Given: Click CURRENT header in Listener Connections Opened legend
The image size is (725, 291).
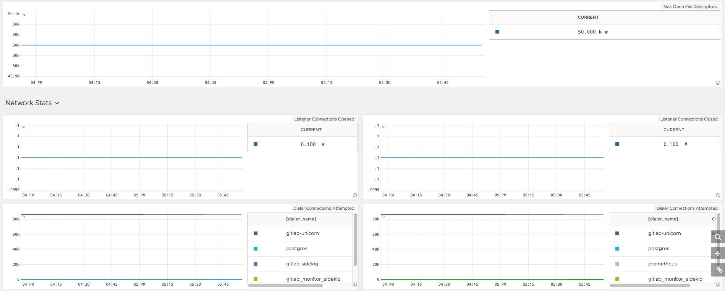Looking at the screenshot, I should [311, 130].
